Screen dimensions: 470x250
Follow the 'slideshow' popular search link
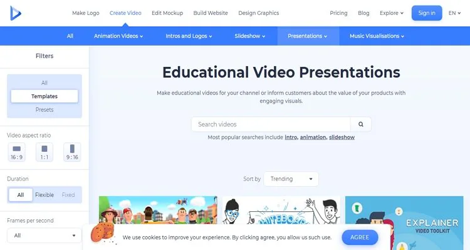[x=342, y=137]
